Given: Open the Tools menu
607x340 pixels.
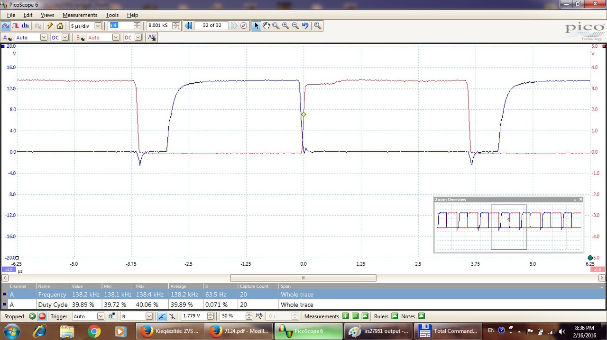Looking at the screenshot, I should [x=112, y=15].
